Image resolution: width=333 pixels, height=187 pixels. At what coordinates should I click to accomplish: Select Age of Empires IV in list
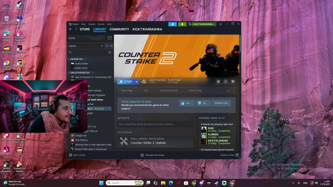pos(91,77)
